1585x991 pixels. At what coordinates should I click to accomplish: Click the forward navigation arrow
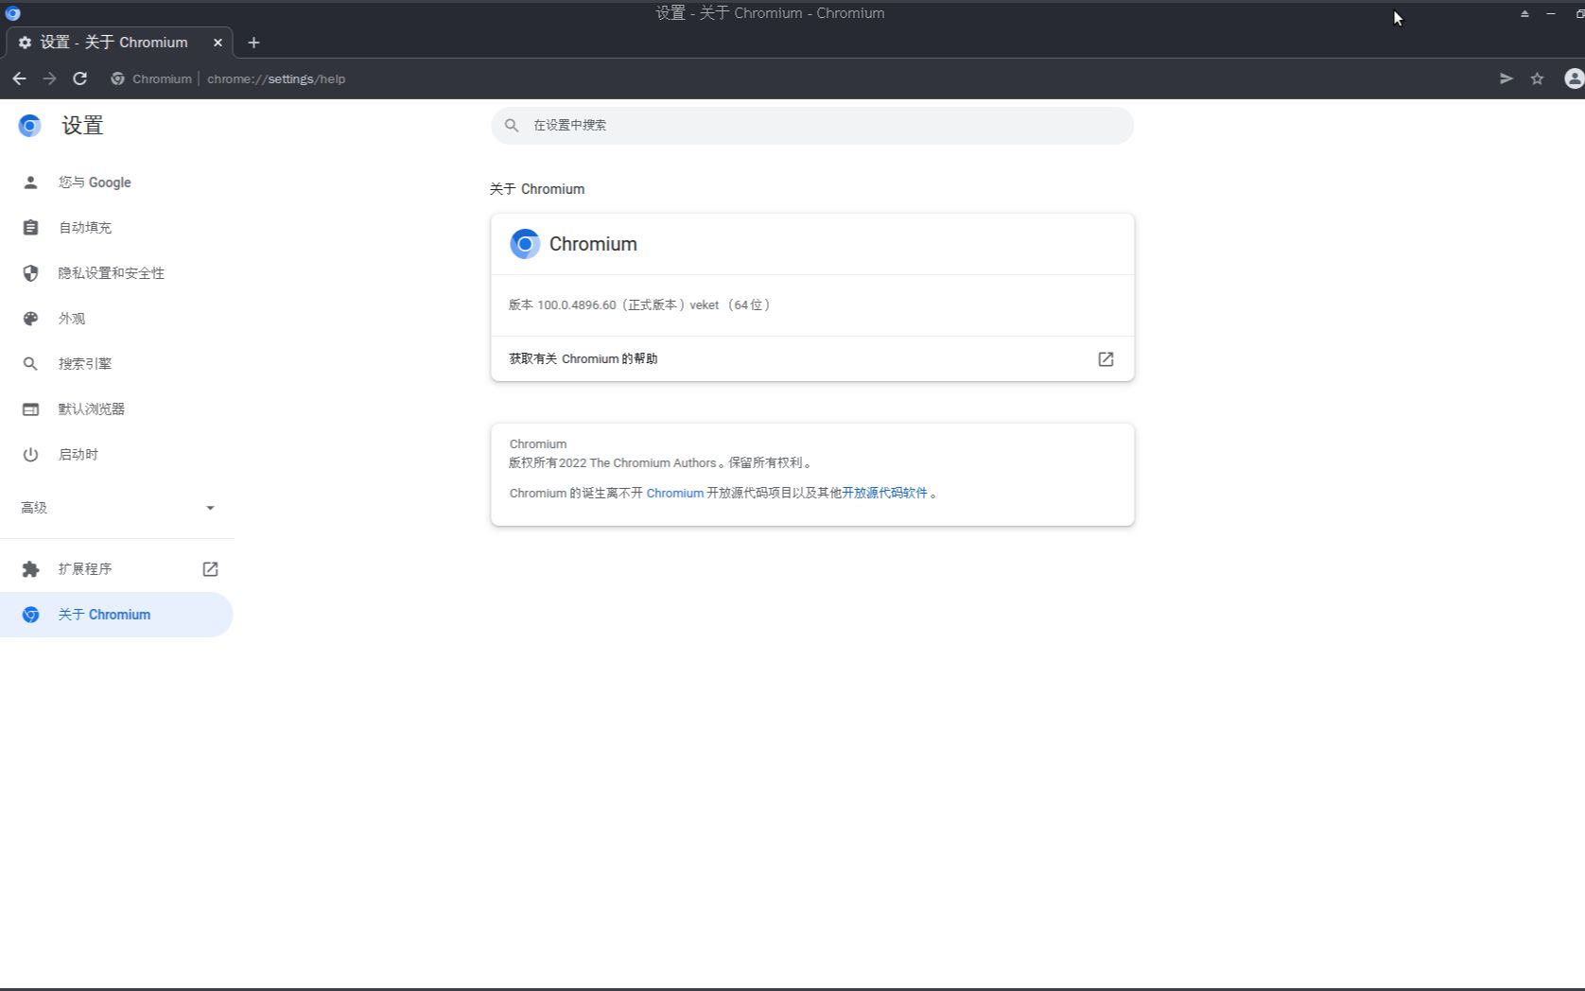pos(50,78)
